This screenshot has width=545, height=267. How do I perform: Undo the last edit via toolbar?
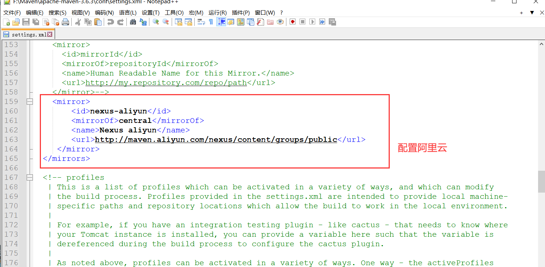pos(110,22)
